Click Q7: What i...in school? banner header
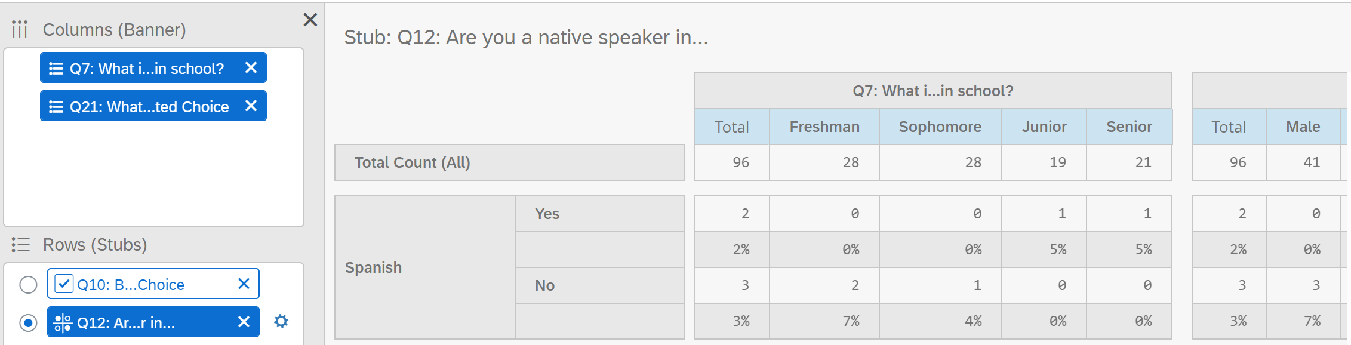This screenshot has width=1351, height=345. pos(933,91)
